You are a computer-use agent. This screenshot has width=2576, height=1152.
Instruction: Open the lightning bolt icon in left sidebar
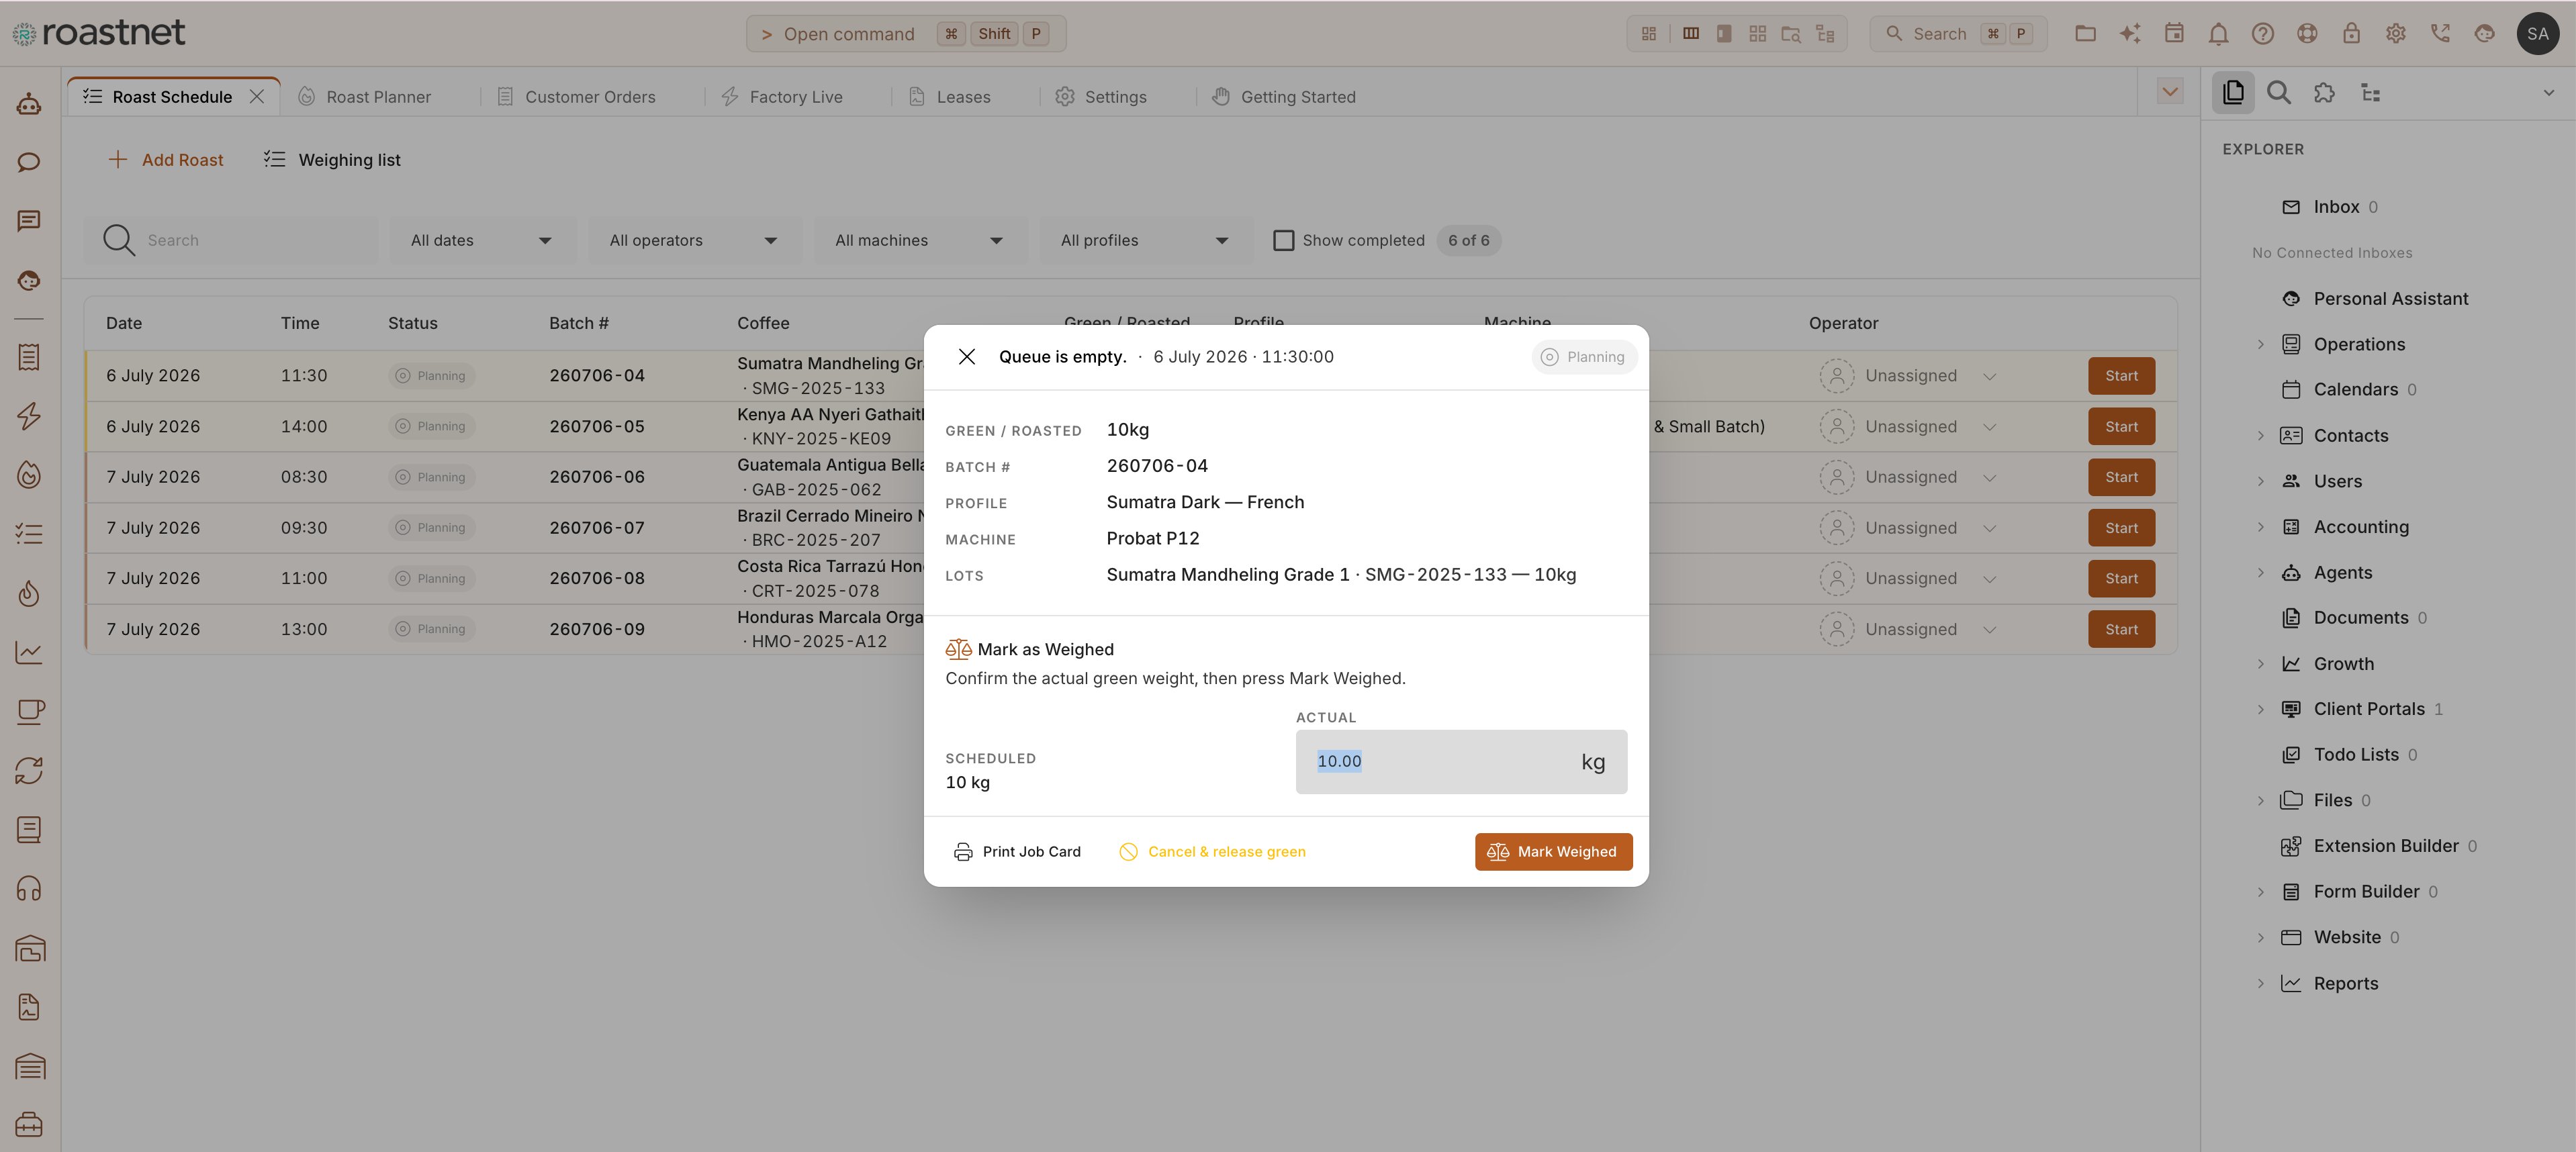coord(29,416)
